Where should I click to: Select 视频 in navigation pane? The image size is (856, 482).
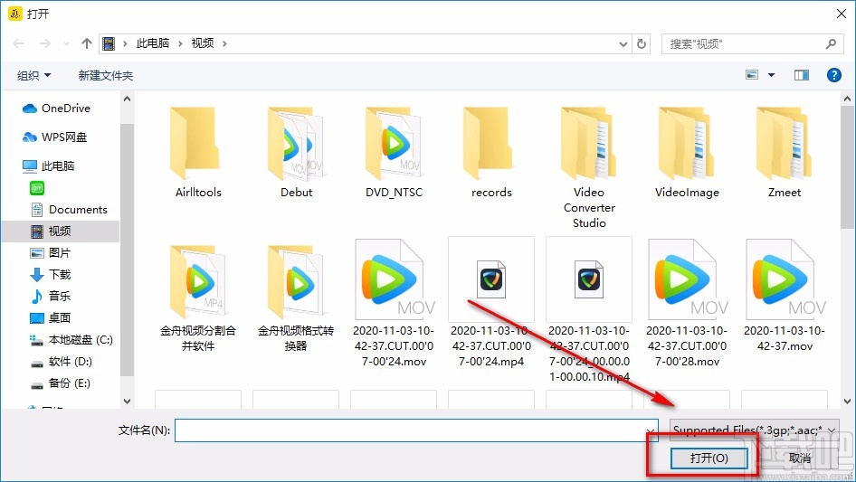tap(61, 232)
